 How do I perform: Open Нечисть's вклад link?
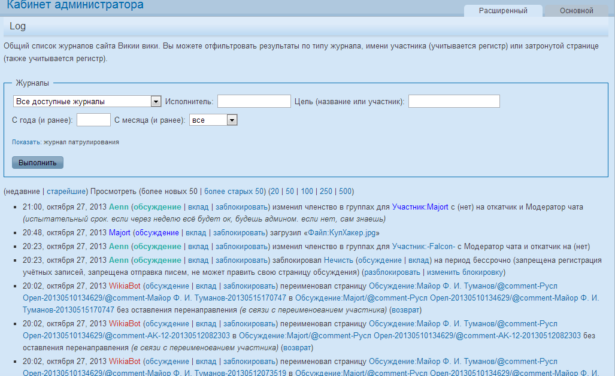click(419, 260)
